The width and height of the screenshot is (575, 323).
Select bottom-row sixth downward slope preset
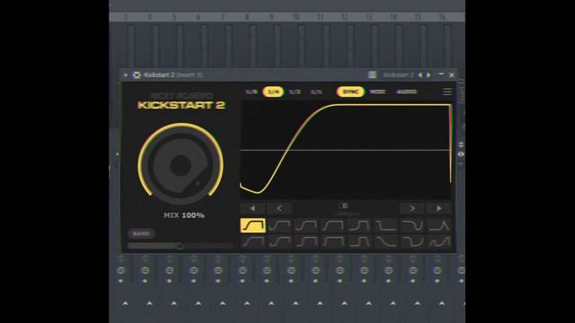point(385,241)
